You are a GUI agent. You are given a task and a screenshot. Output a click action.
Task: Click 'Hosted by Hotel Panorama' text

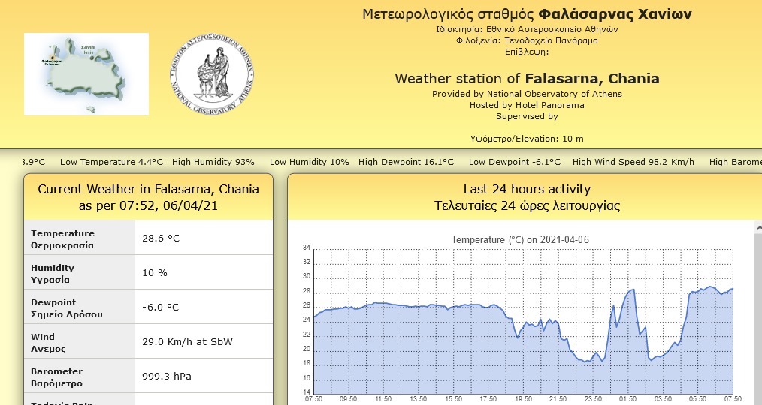coord(527,105)
